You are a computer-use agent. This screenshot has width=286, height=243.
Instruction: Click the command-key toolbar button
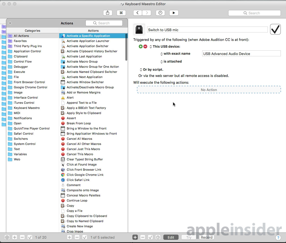121,13
